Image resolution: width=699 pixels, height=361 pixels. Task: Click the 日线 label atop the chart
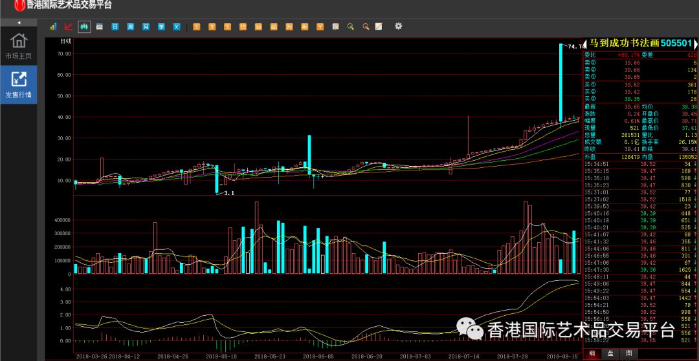pyautogui.click(x=66, y=41)
